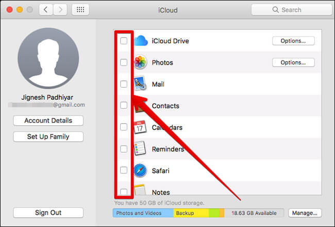Check the Notes checkbox
This screenshot has width=335, height=227.
point(124,191)
